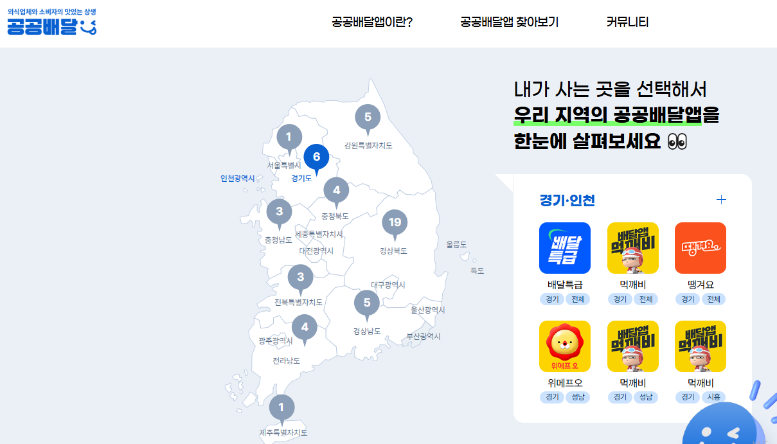Expand the 경기·인천 list with plus icon
Screen dimensions: 777x444
pyautogui.click(x=721, y=200)
